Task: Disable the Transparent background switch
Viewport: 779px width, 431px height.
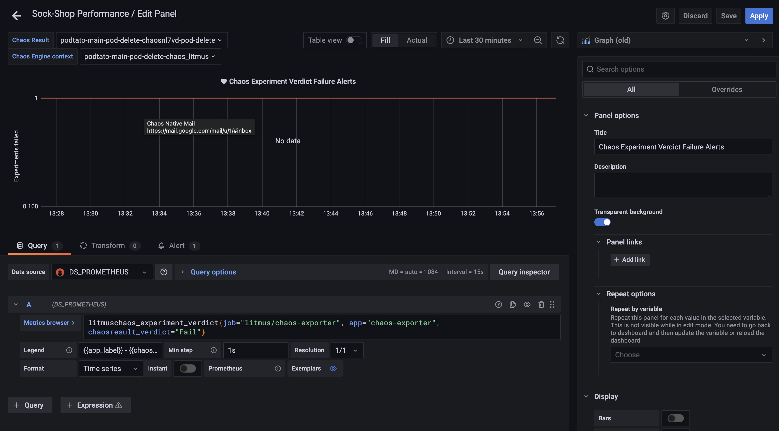Action: click(x=602, y=222)
